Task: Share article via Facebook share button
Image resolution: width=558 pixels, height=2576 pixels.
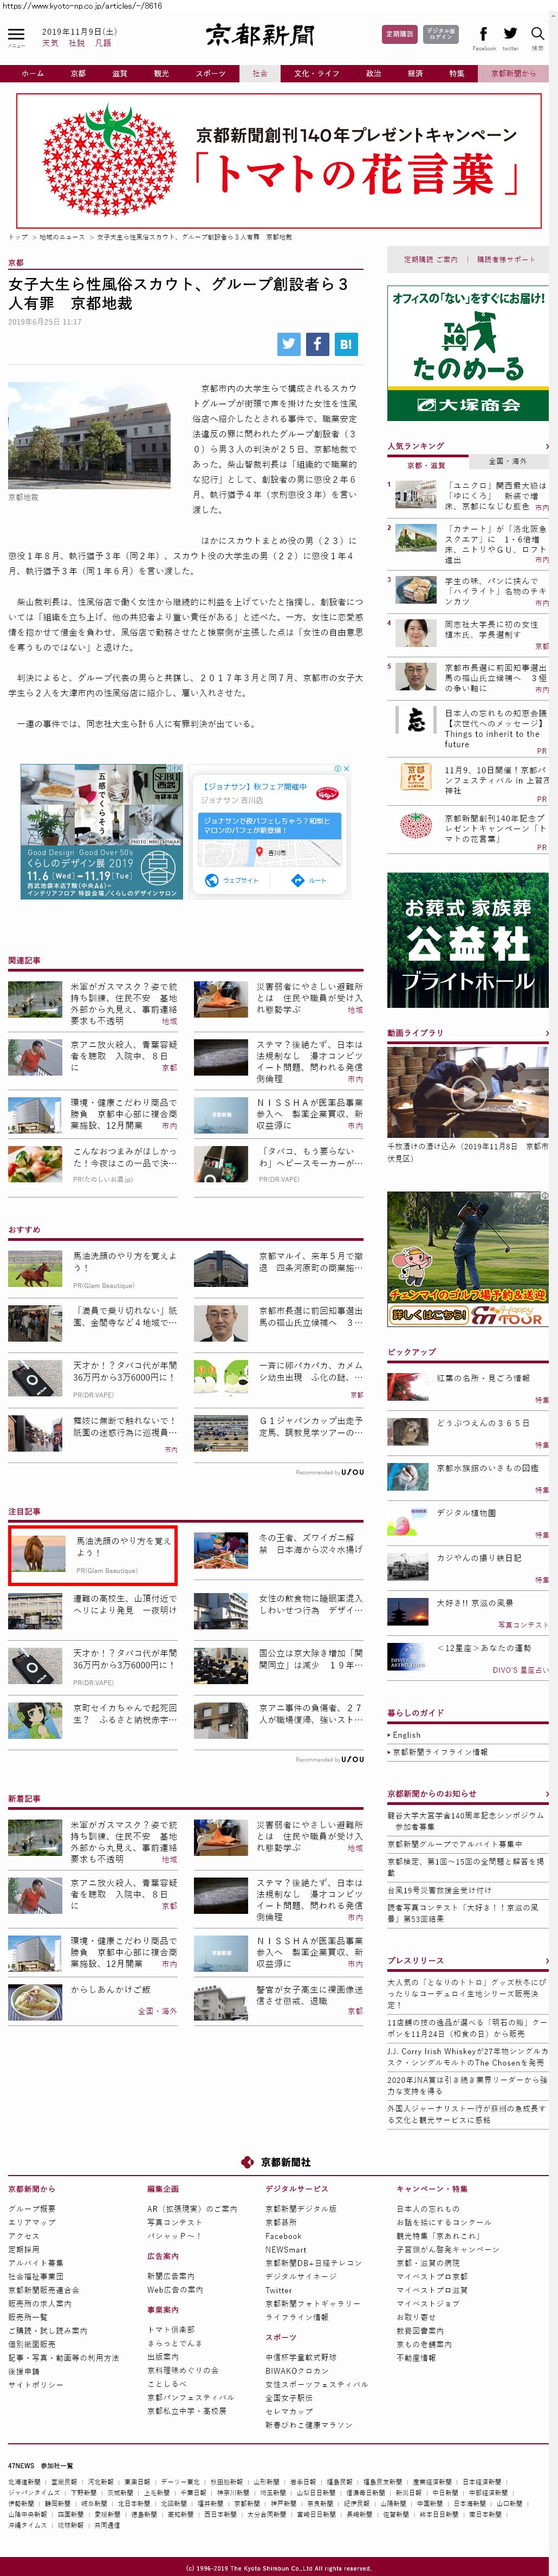Action: 317,344
